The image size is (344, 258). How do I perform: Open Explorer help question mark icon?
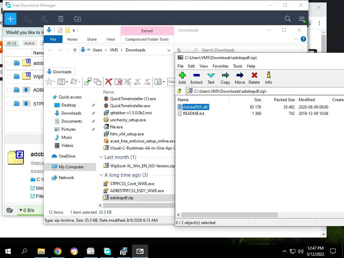[x=303, y=39]
